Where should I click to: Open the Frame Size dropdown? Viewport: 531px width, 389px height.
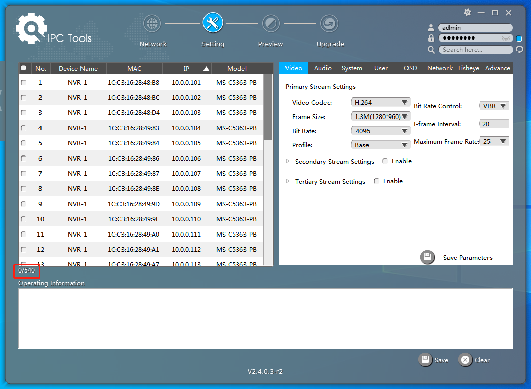coord(380,116)
